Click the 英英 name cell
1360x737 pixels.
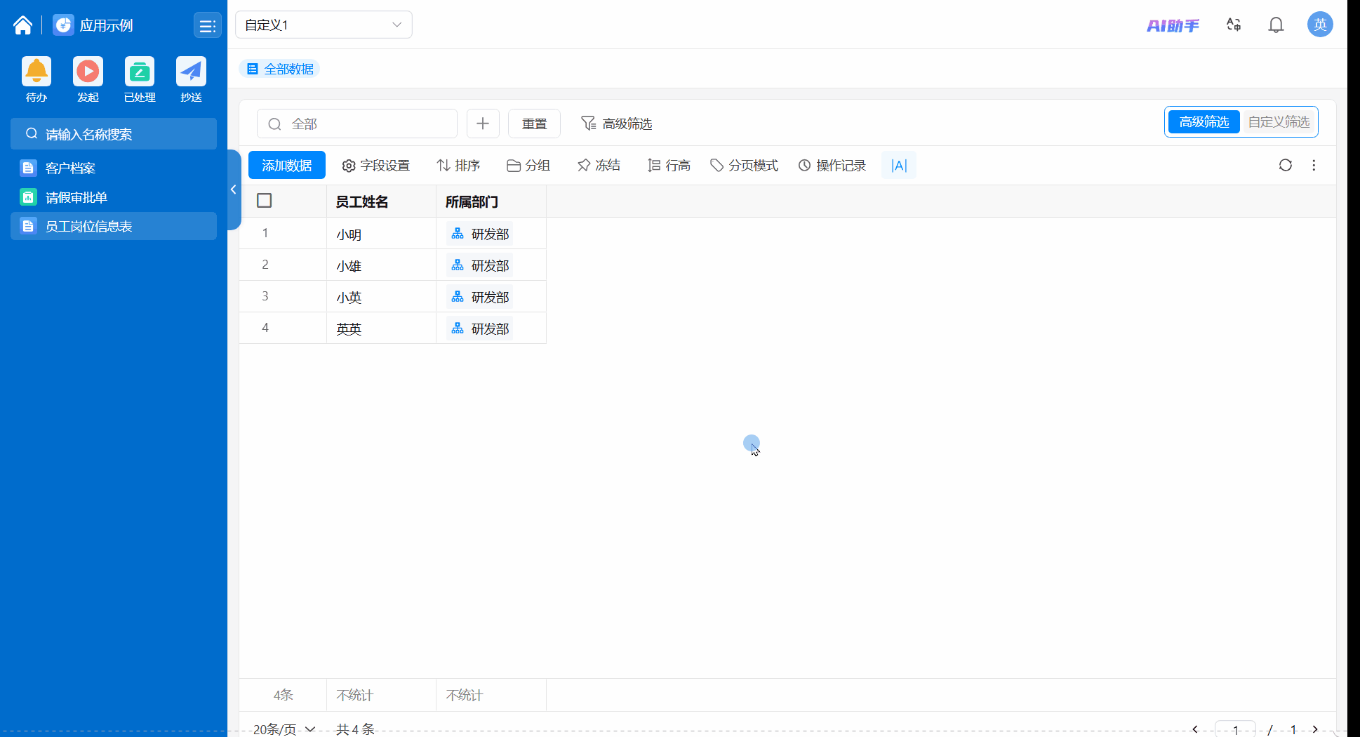pos(381,328)
